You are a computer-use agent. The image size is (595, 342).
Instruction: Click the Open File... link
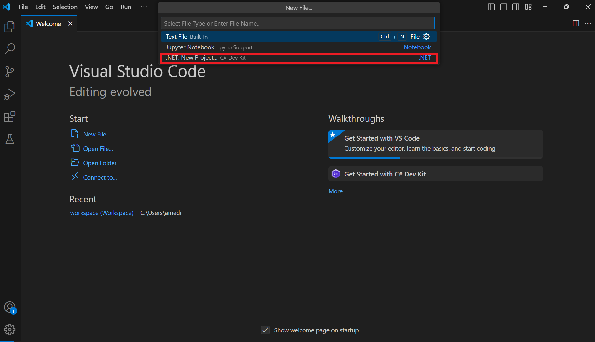click(x=98, y=149)
